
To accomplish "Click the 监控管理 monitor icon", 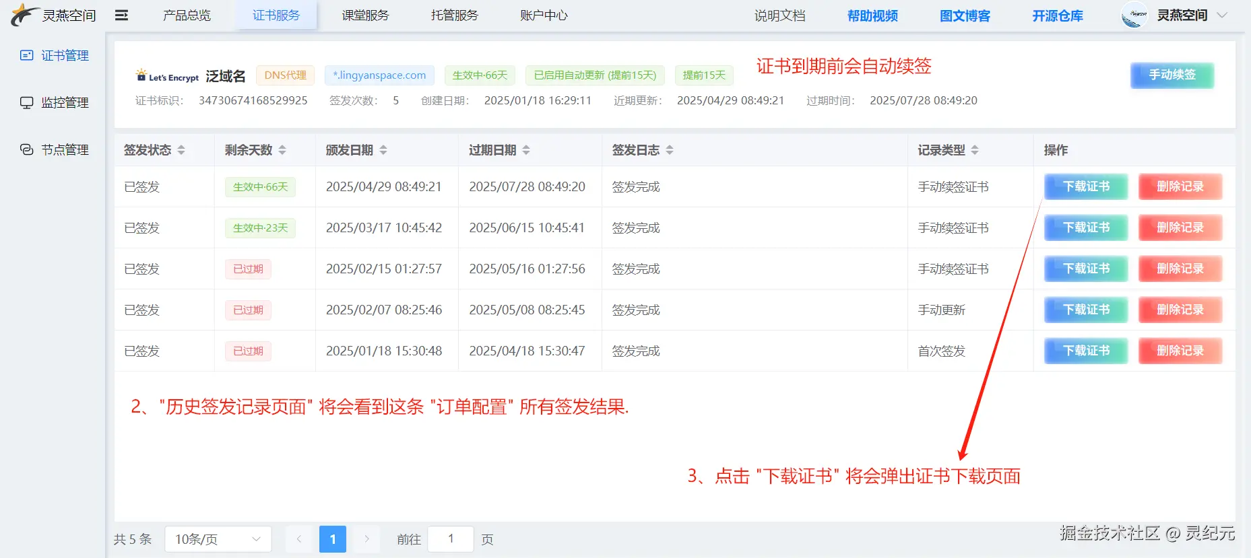I will coord(26,102).
